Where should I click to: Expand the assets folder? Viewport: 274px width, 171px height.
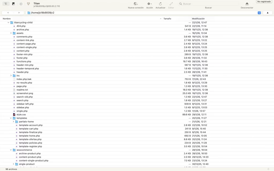[11, 33]
